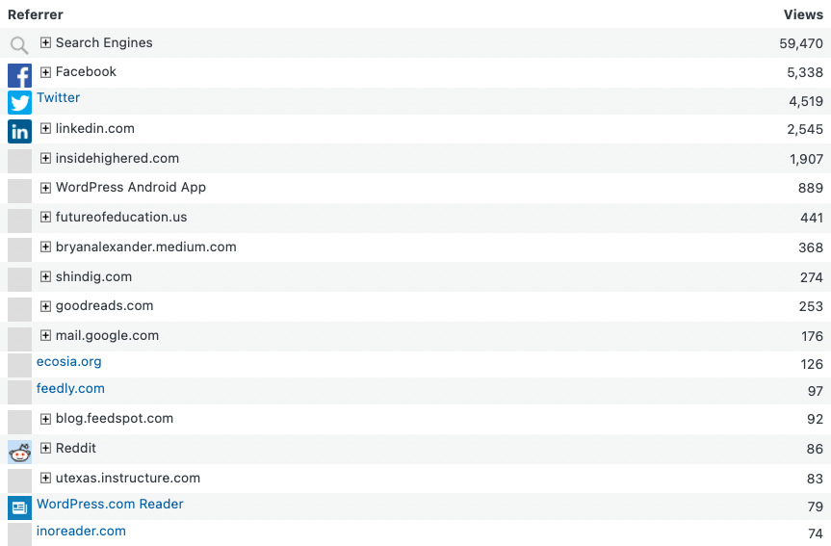Click the 97 views value
Image resolution: width=831 pixels, height=546 pixels.
[815, 391]
